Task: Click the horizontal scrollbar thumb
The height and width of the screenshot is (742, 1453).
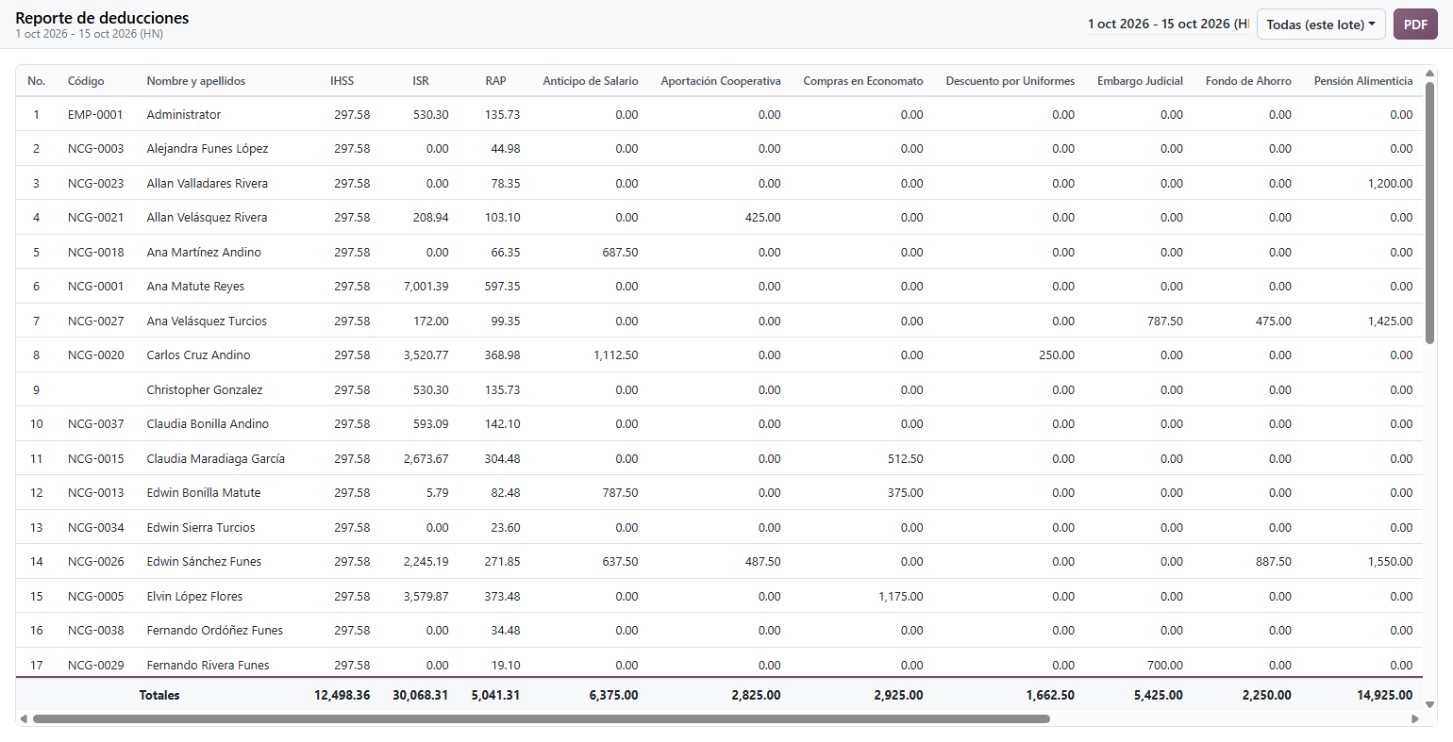Action: (541, 718)
